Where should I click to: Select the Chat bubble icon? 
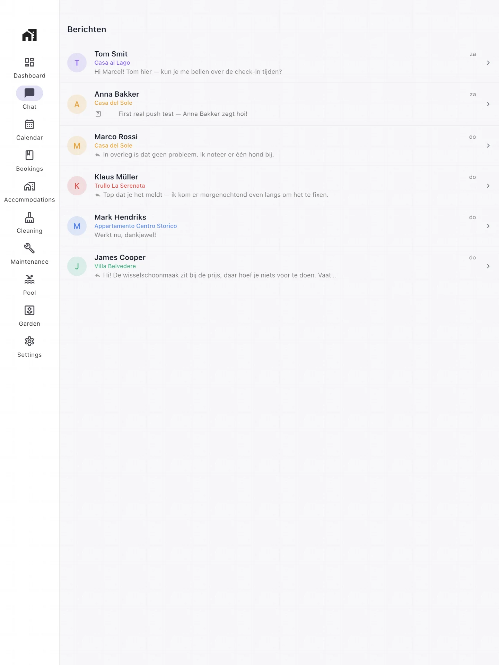pos(29,93)
